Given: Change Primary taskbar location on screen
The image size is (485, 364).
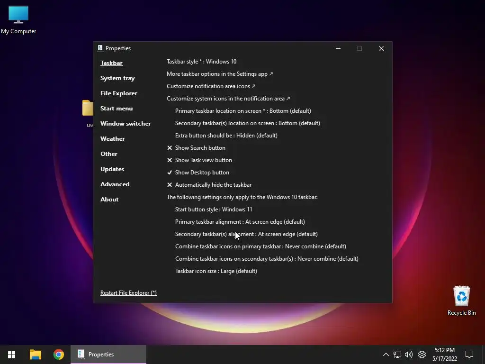Looking at the screenshot, I should pos(243,111).
